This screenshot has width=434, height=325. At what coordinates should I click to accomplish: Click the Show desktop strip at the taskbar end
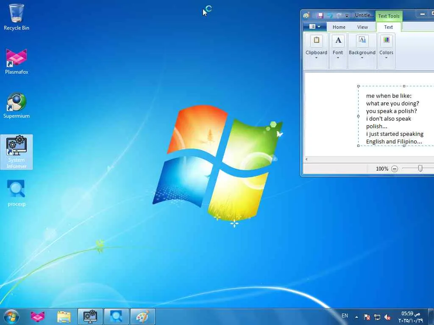(431, 317)
